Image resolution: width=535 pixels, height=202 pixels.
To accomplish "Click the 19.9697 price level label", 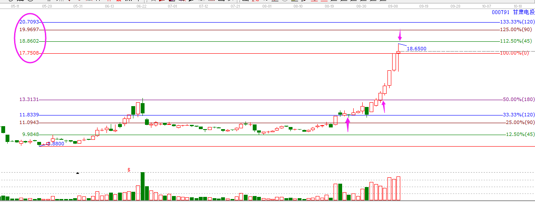I will coord(29,30).
